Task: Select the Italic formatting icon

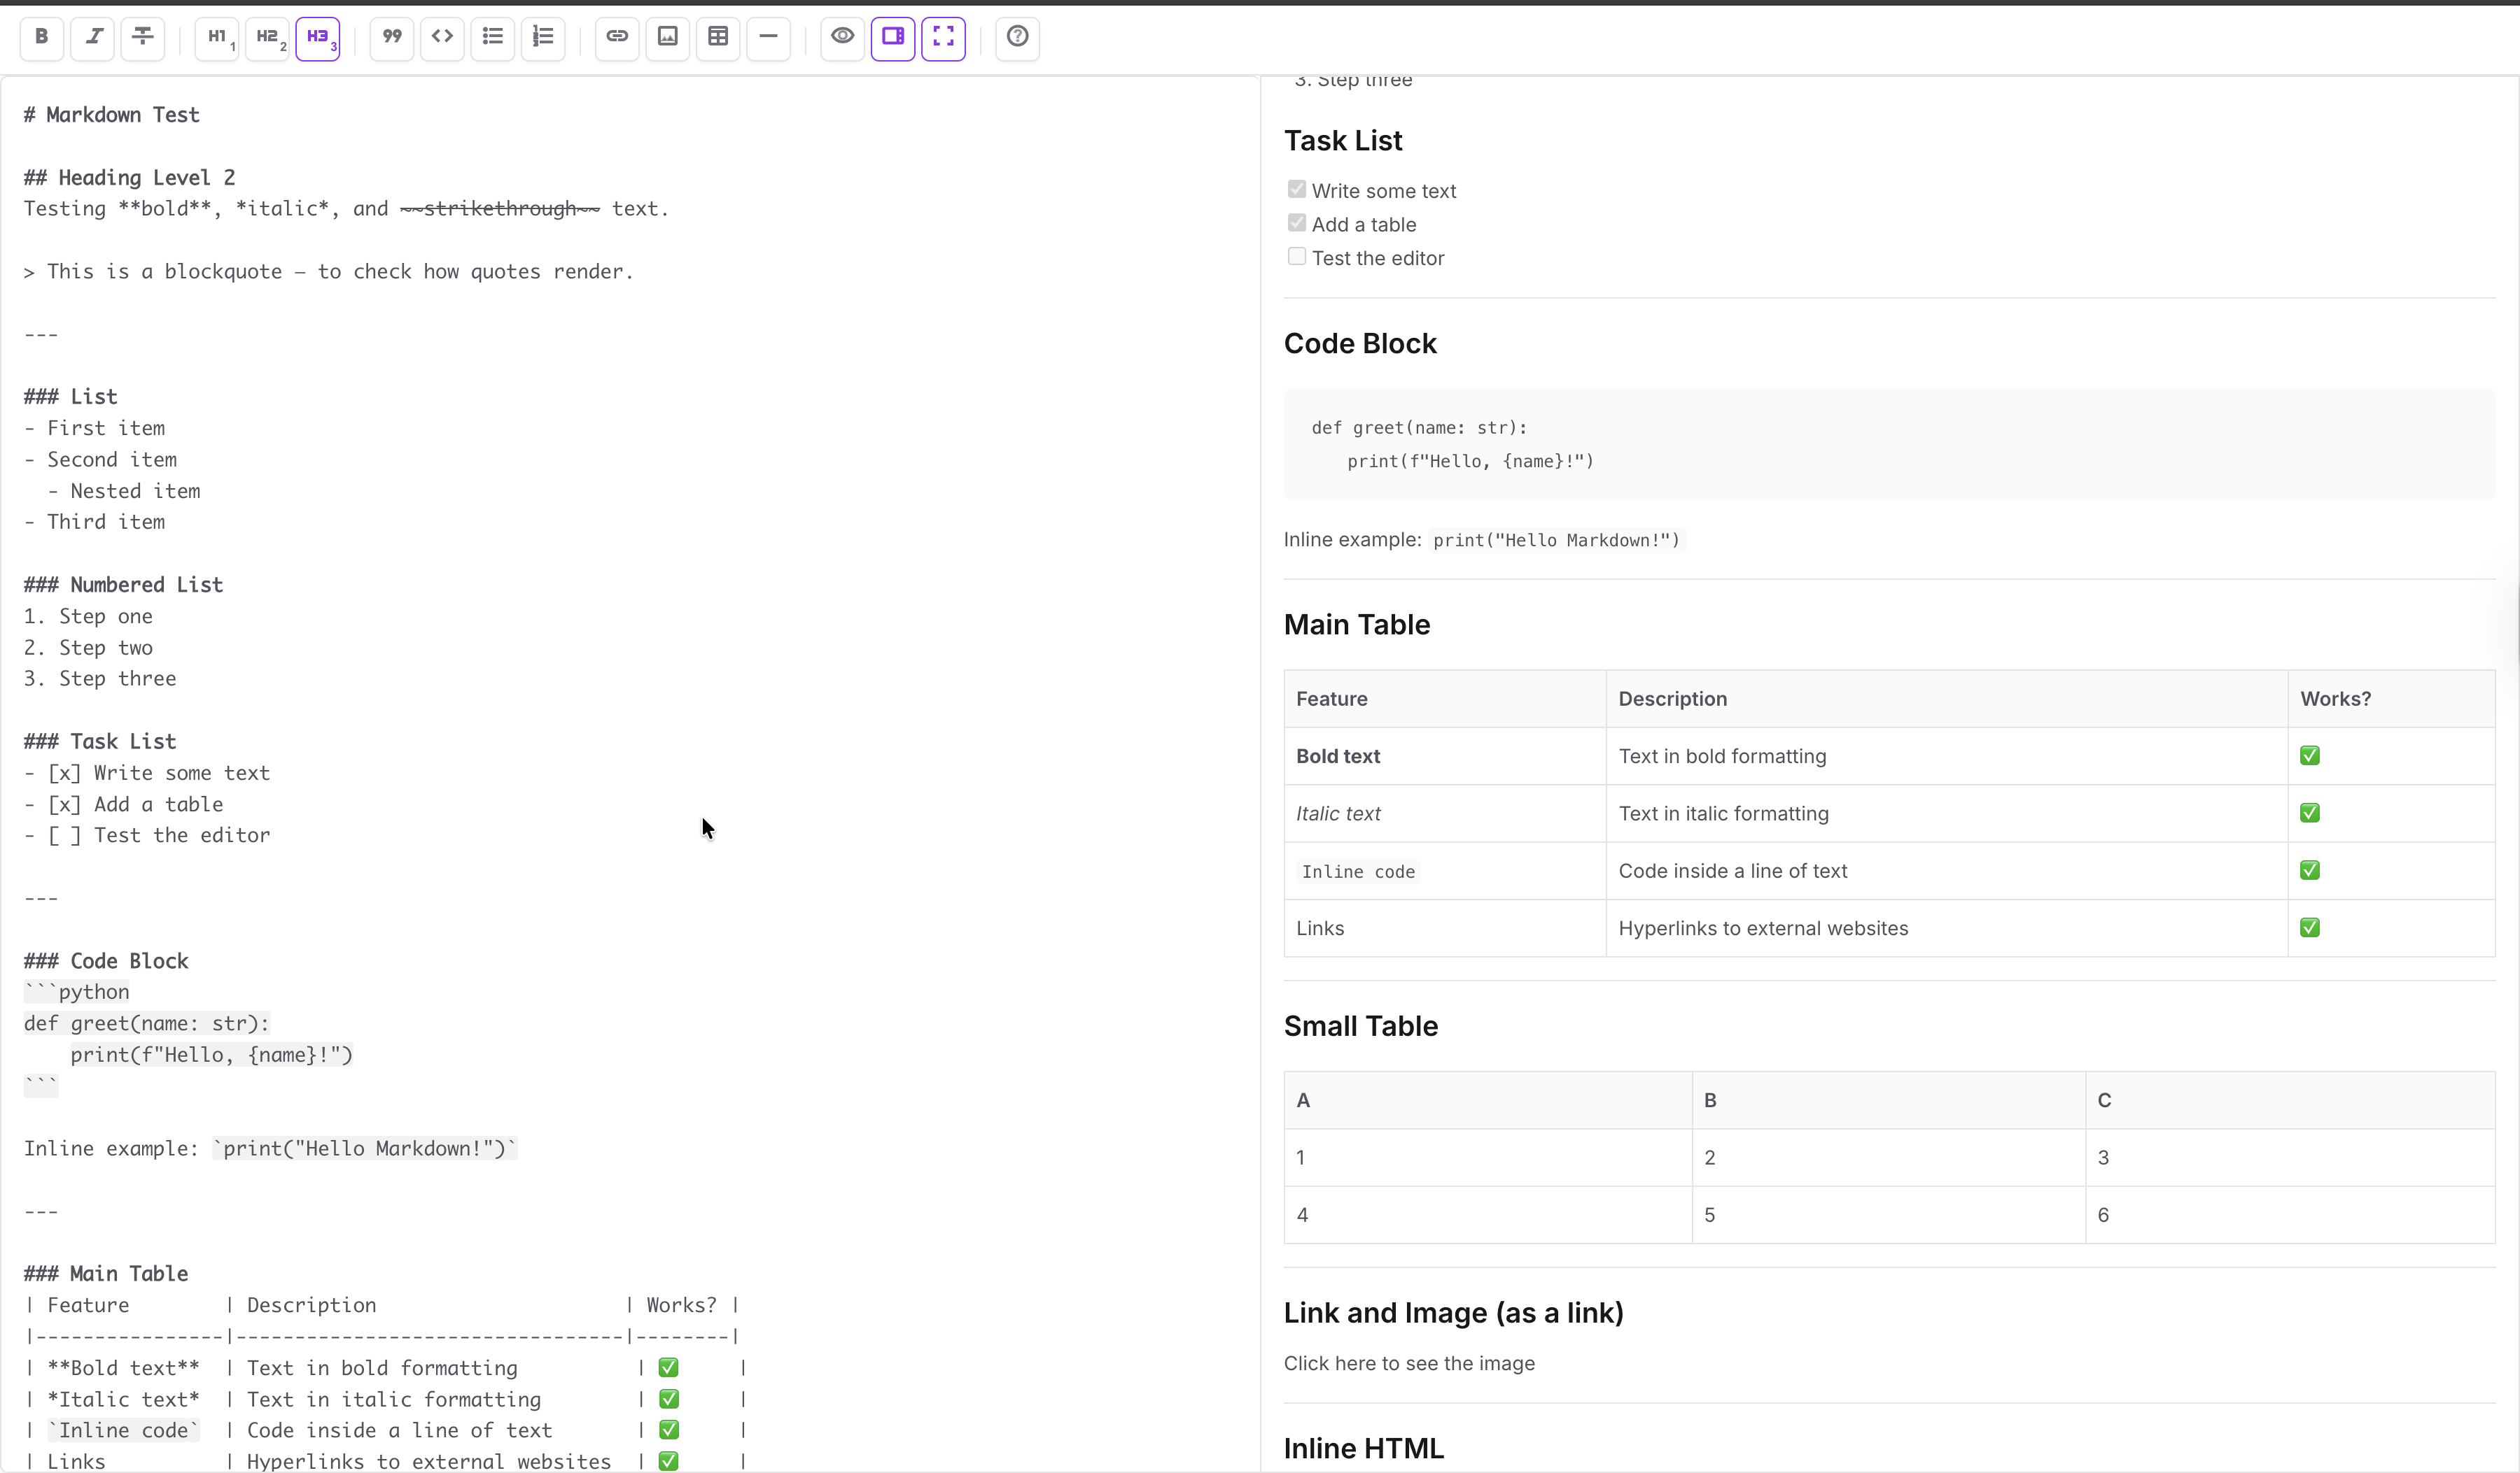Action: pos(92,37)
